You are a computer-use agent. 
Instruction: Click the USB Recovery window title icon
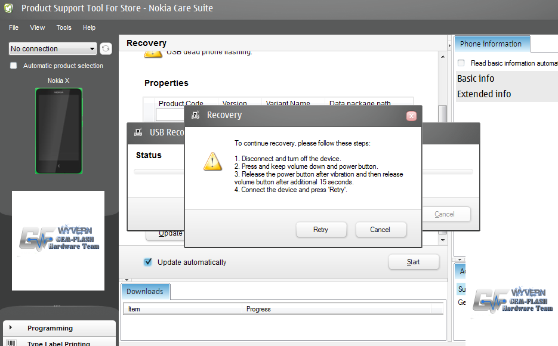138,132
